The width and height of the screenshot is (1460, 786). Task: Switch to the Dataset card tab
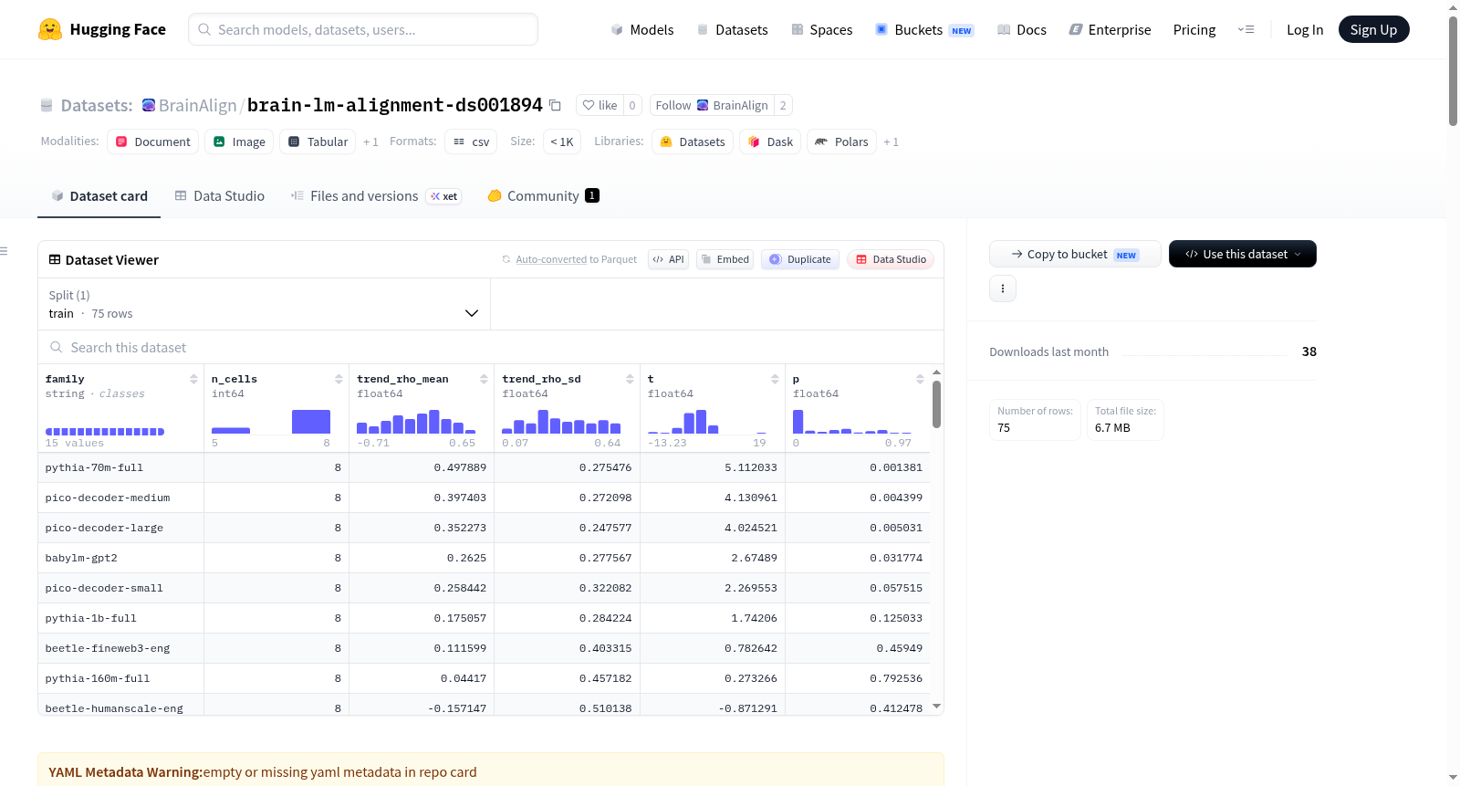click(99, 196)
